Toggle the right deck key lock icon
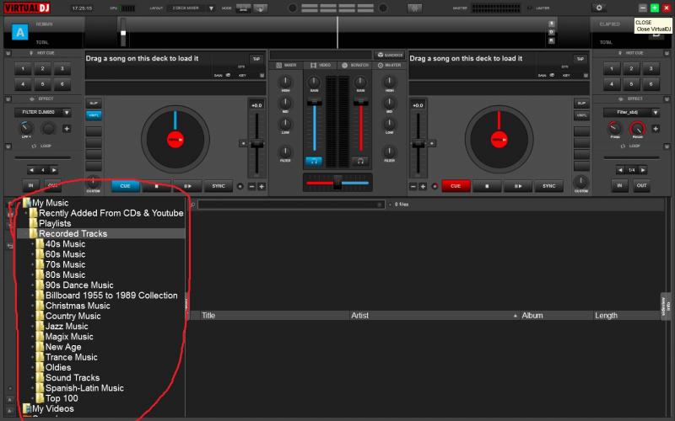This screenshot has width=675, height=421. (586, 76)
